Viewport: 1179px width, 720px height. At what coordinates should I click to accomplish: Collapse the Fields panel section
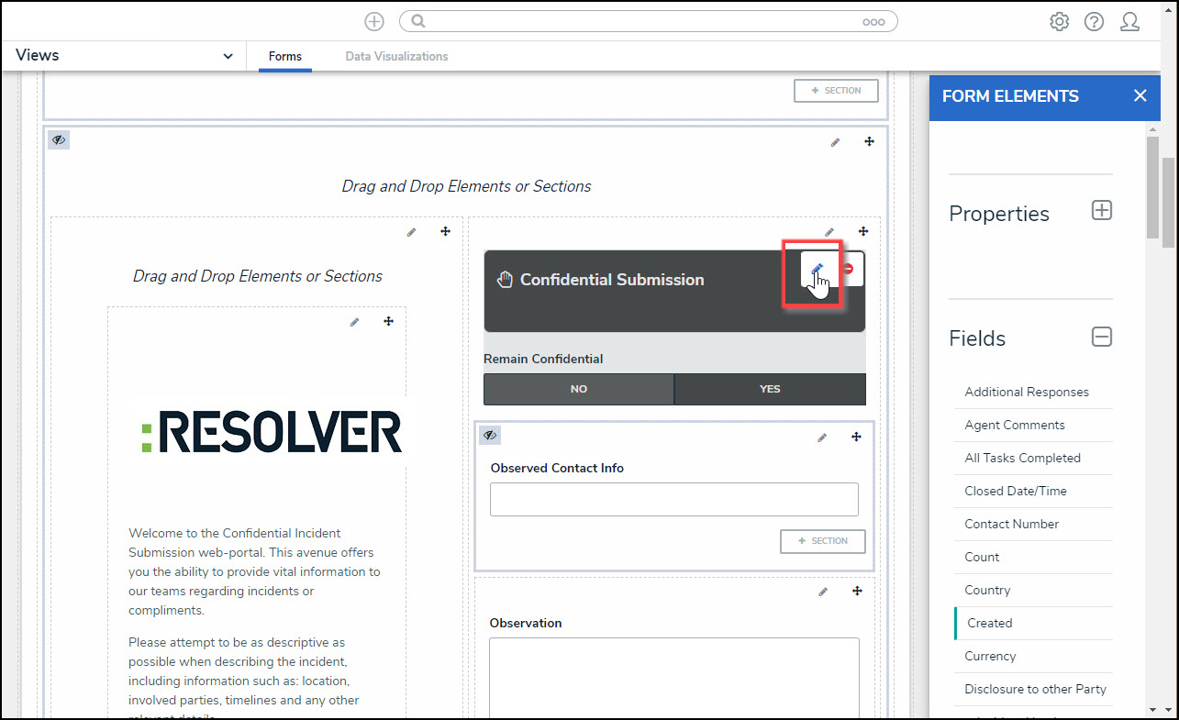point(1101,337)
